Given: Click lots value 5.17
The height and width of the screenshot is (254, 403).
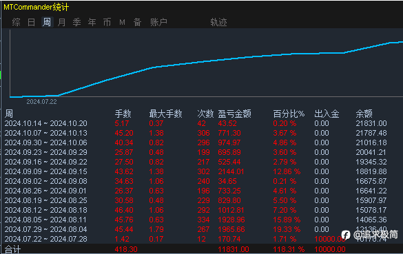Looking at the screenshot, I should (122, 123).
